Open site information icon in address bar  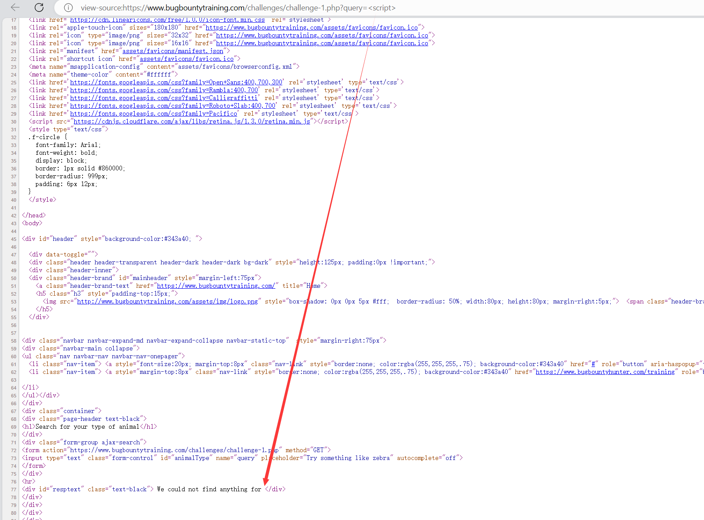pyautogui.click(x=68, y=8)
